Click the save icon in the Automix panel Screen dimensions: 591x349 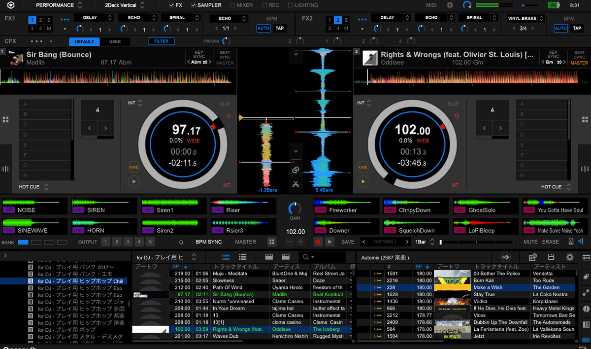click(551, 257)
